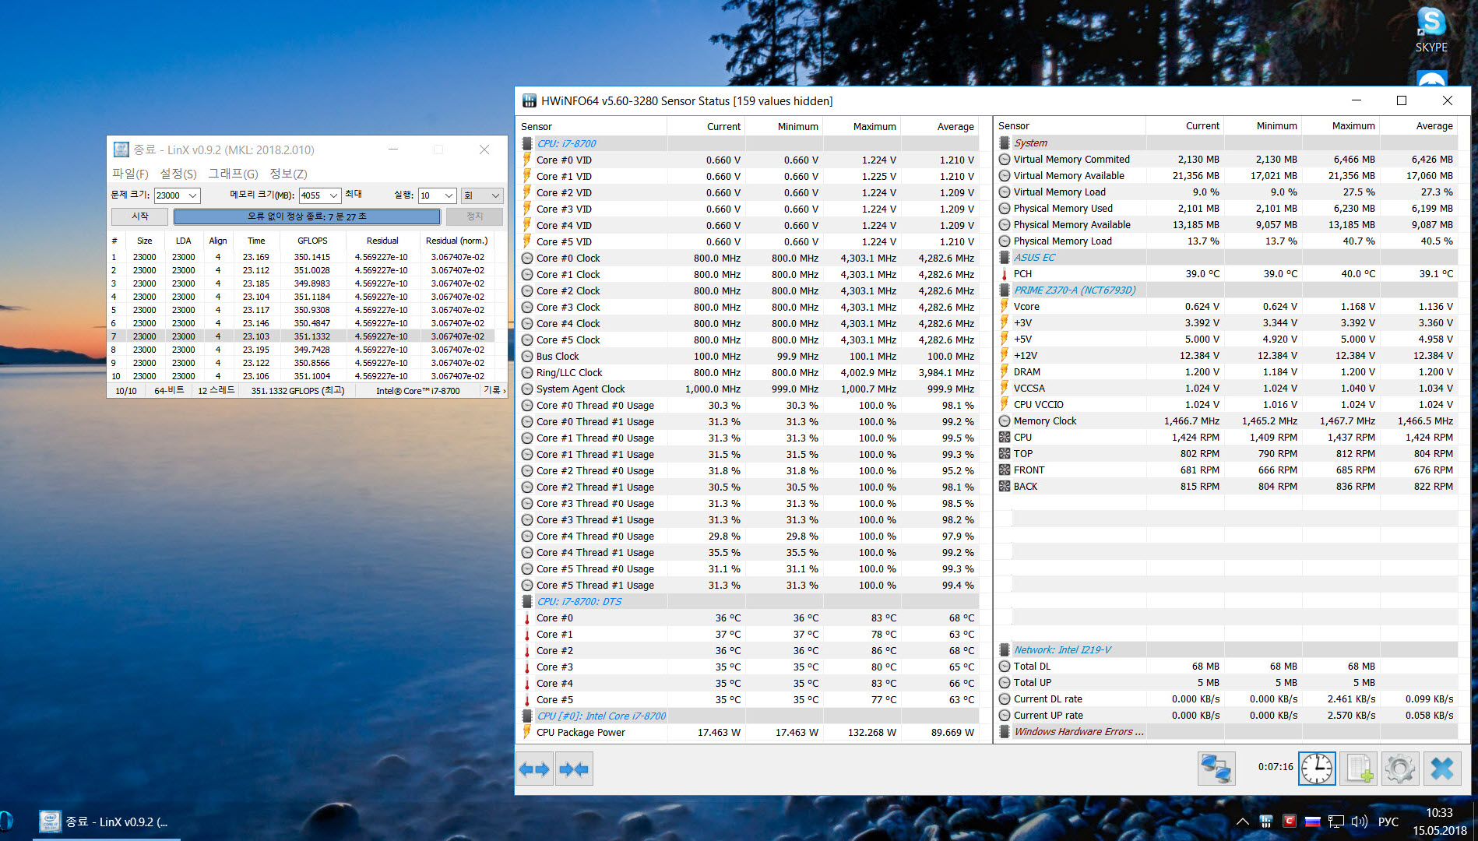
Task: Click the Windows Hardware Errors group header
Action: pyautogui.click(x=1079, y=731)
